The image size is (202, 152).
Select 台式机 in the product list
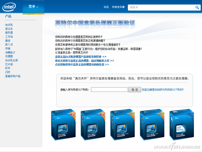point(9,25)
